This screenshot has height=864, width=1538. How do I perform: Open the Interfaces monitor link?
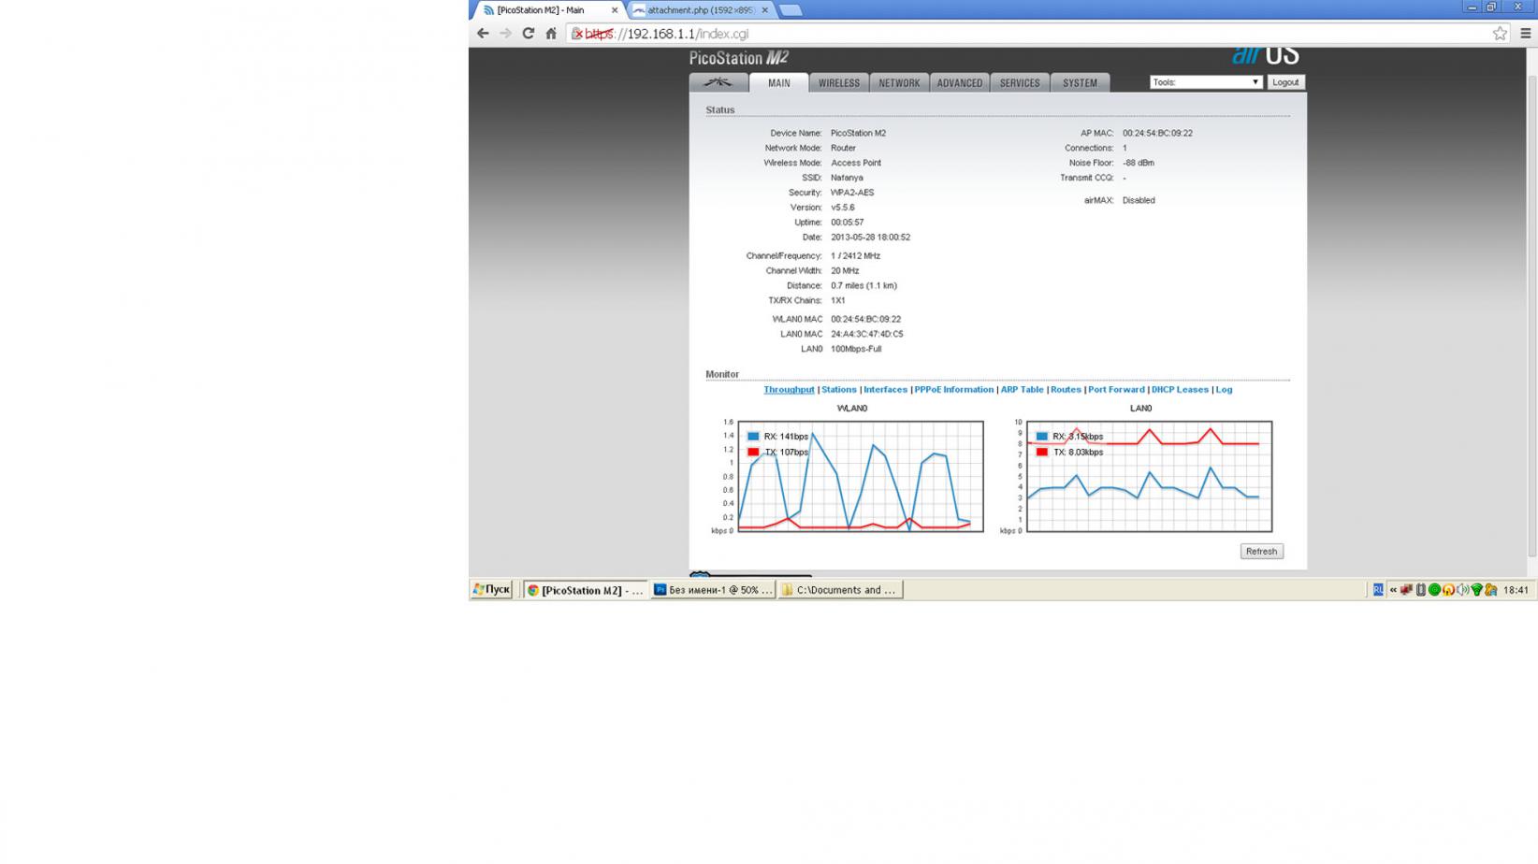(885, 390)
